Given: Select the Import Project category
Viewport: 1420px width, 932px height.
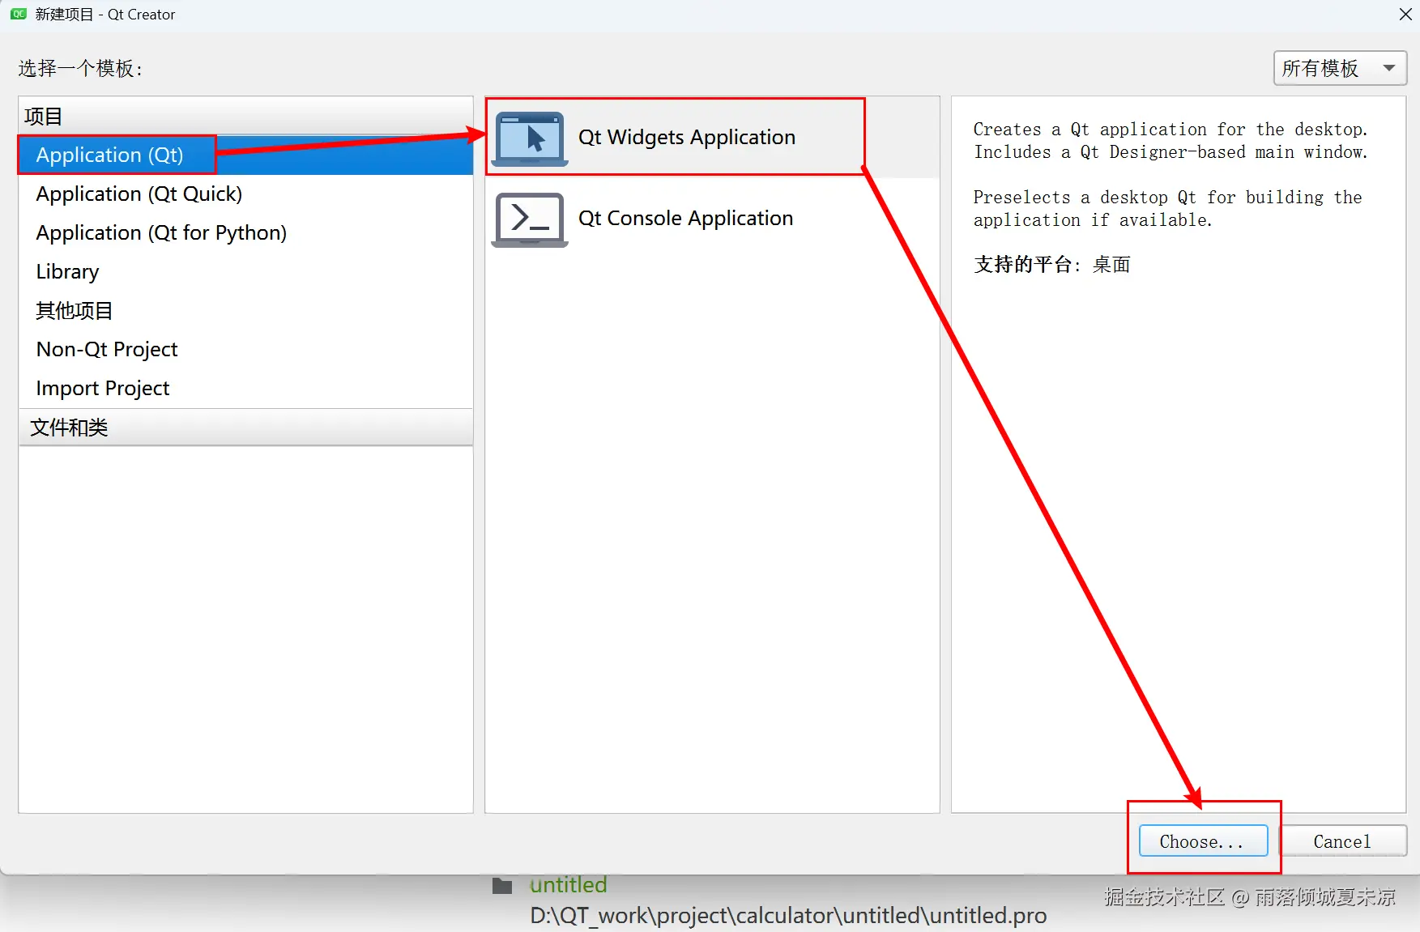Looking at the screenshot, I should (245, 388).
